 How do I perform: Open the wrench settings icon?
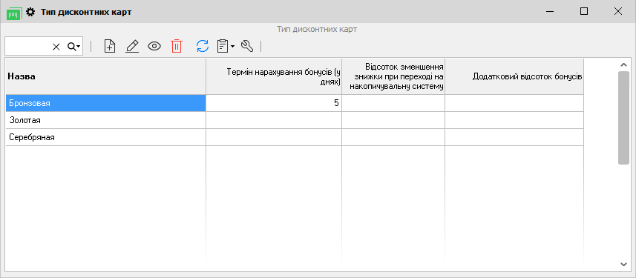(x=247, y=46)
